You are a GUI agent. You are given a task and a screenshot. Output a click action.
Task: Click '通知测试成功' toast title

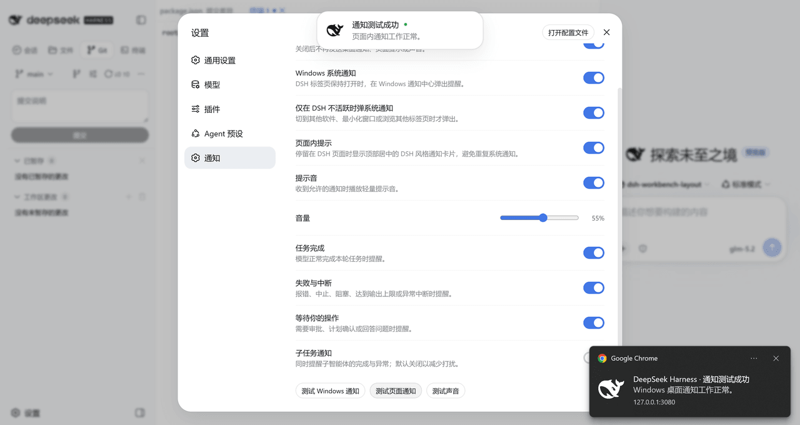375,25
